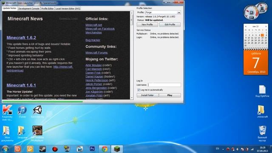Switch to Google Chrome in taskbar
Screen dimensions: 272x153
[105, 149]
